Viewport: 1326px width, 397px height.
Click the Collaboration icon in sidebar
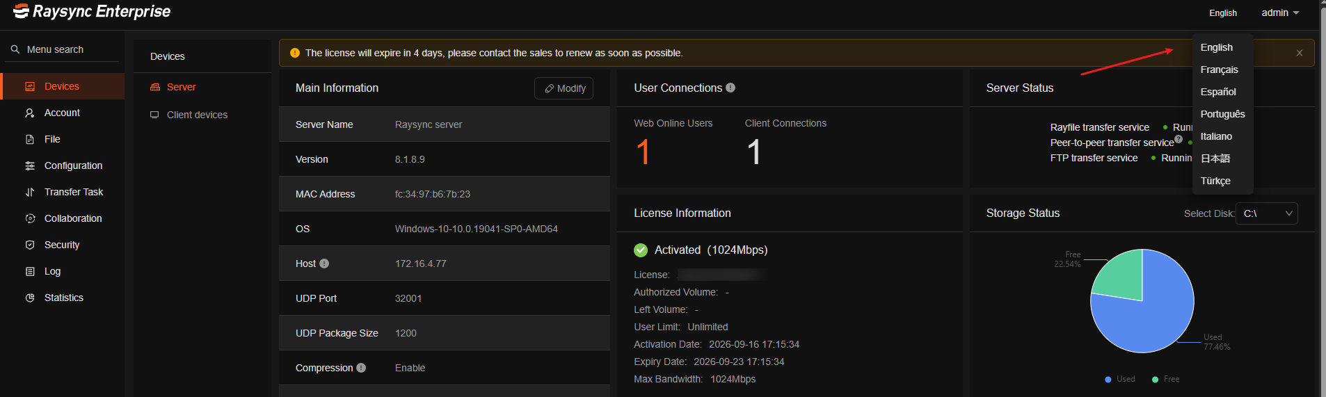(30, 218)
